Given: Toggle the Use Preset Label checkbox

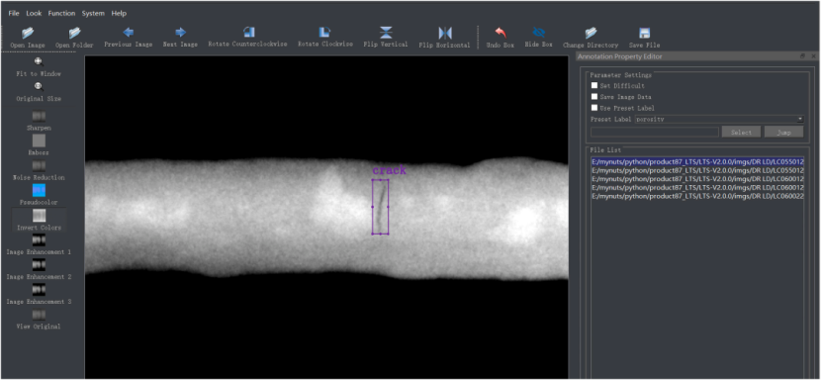Looking at the screenshot, I should tap(594, 108).
